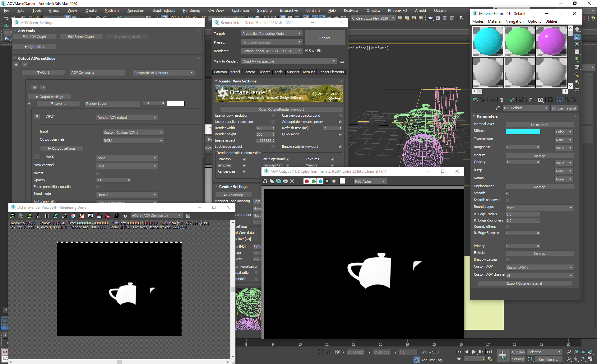Click the Edit AOV Graph button
The width and height of the screenshot is (597, 364).
point(34,37)
